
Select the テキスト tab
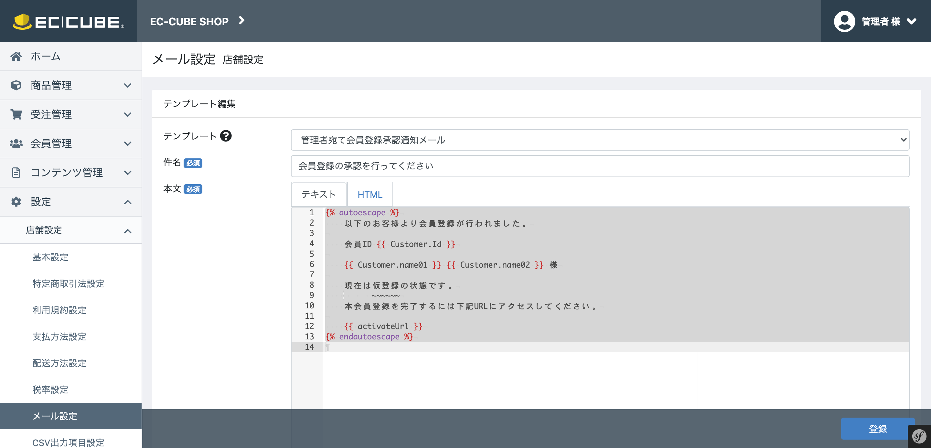click(x=318, y=195)
